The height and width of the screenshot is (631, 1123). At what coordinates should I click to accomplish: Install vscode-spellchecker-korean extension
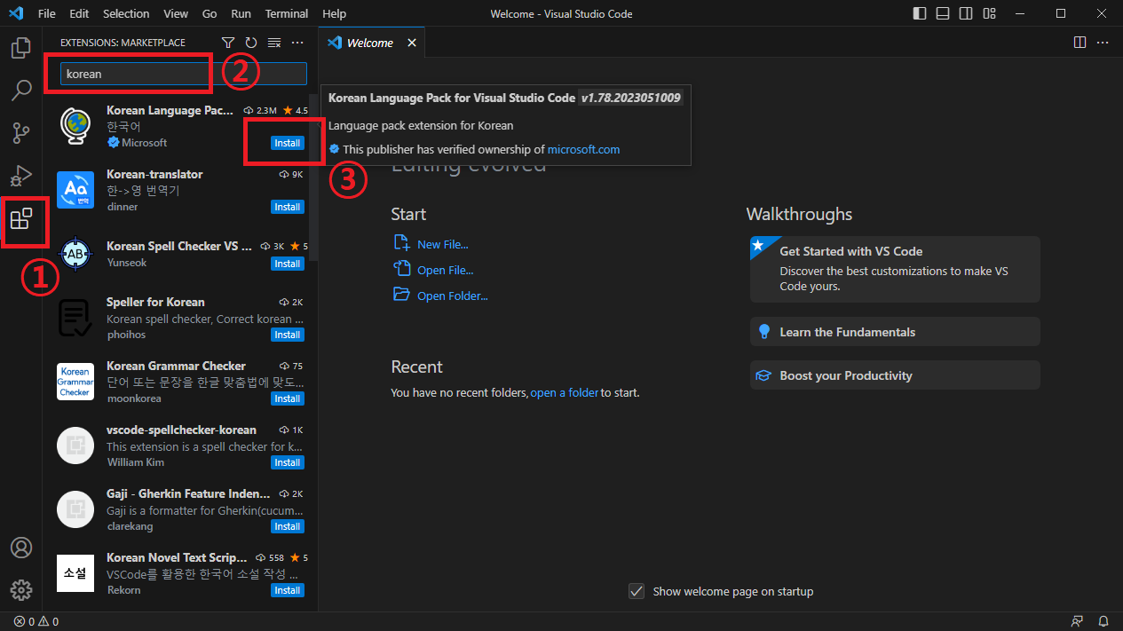(x=288, y=462)
